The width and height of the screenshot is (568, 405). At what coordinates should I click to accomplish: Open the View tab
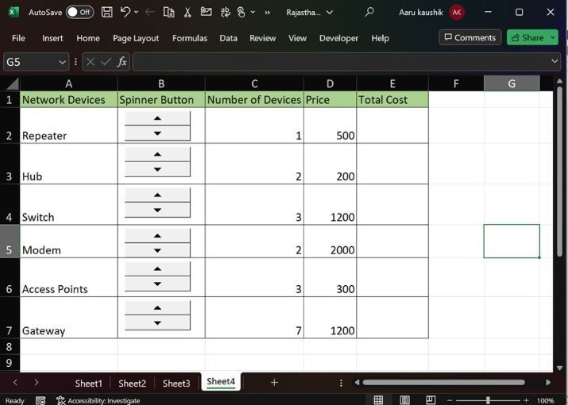297,38
